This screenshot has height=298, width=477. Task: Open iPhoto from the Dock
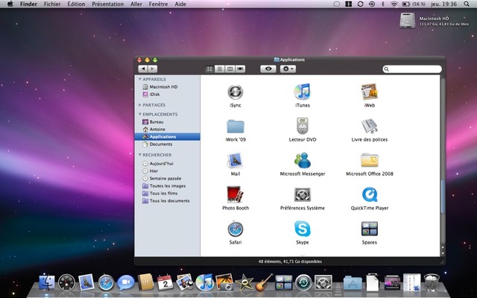tap(224, 282)
